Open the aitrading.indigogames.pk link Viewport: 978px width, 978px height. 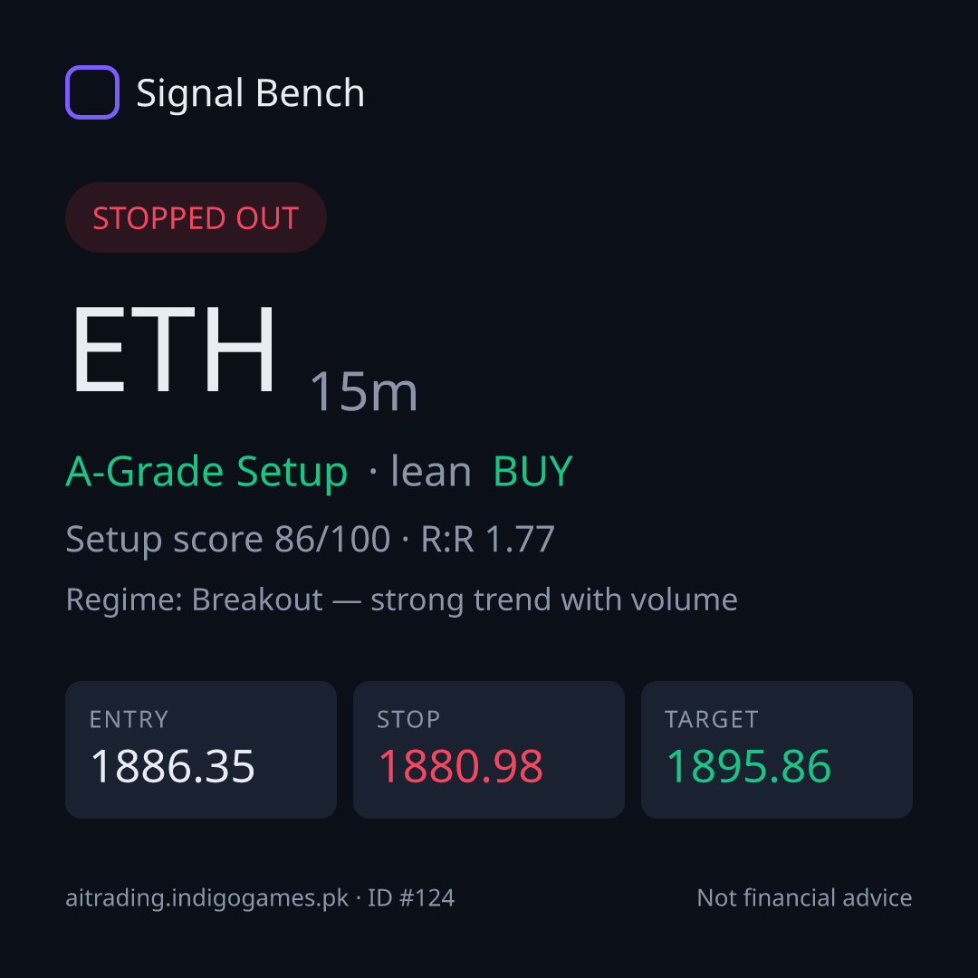point(207,898)
